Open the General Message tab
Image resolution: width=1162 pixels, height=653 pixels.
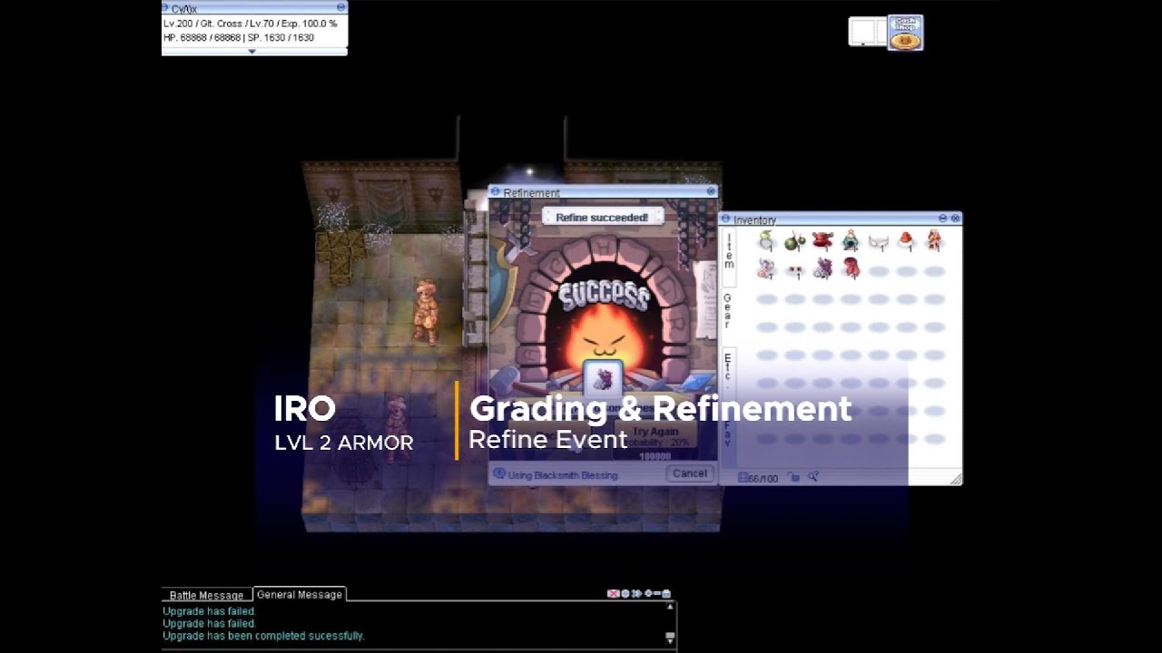click(300, 594)
